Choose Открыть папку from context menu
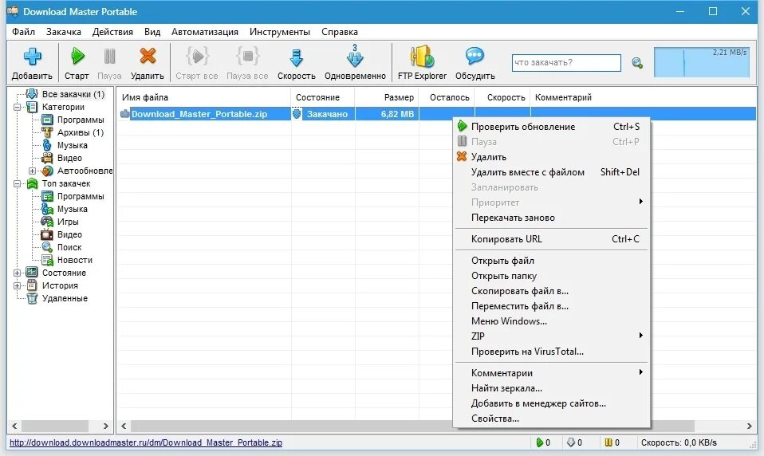 coord(551,276)
